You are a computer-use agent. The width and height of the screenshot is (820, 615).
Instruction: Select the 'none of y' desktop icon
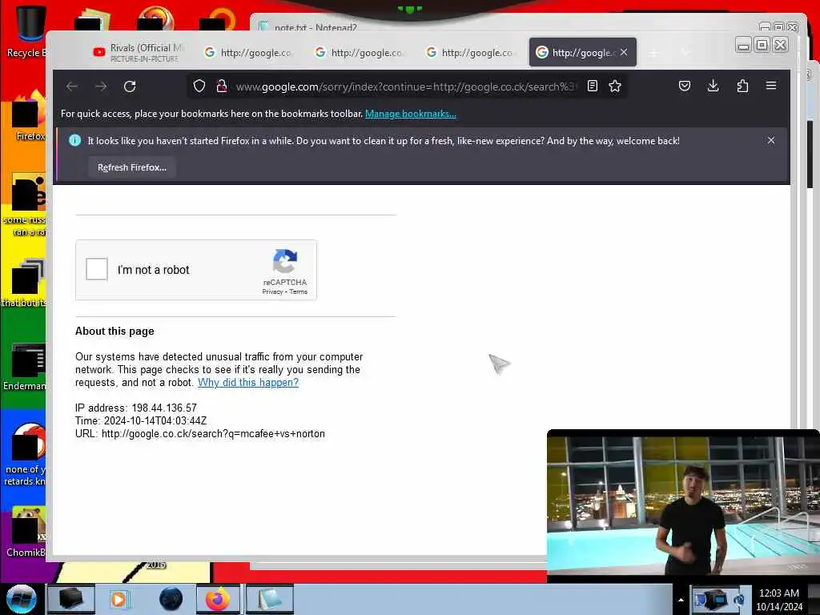point(26,455)
